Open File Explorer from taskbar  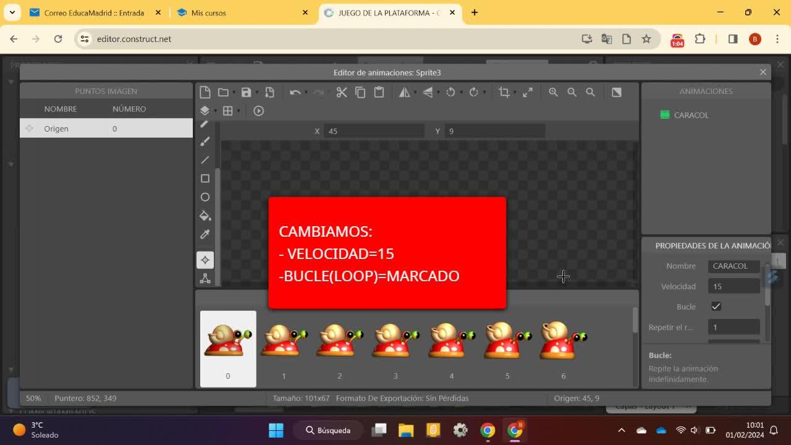tap(405, 430)
